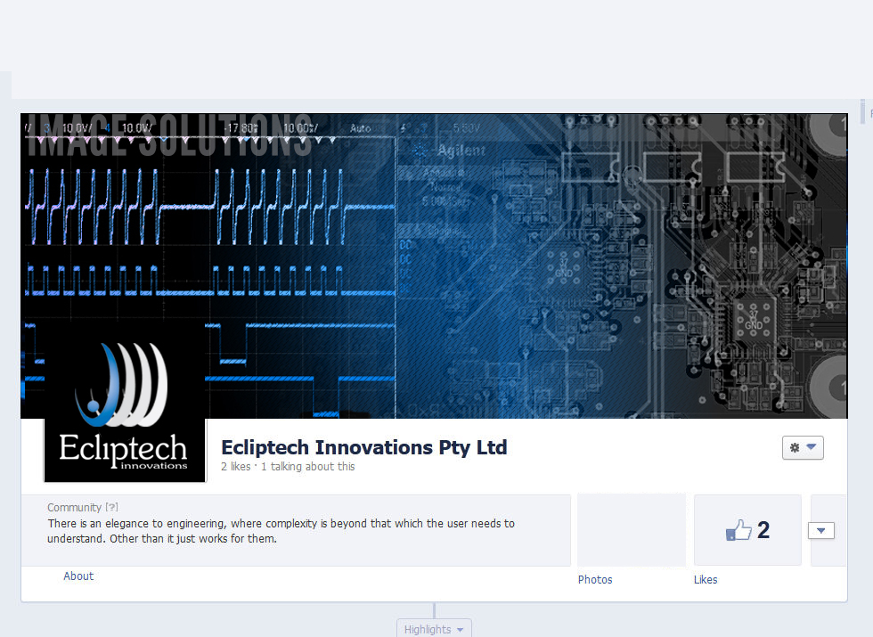Open the Photos section link
The width and height of the screenshot is (873, 637).
595,580
